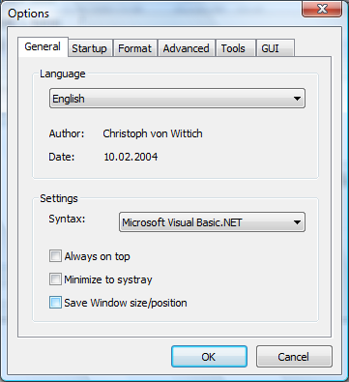Click the Settings group heading
Screen dimensions: 349x382
pos(59,198)
